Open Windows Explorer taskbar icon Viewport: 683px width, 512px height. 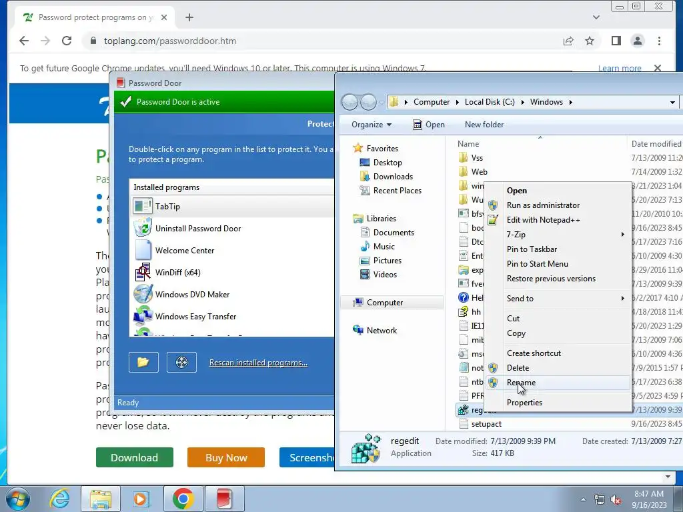101,499
